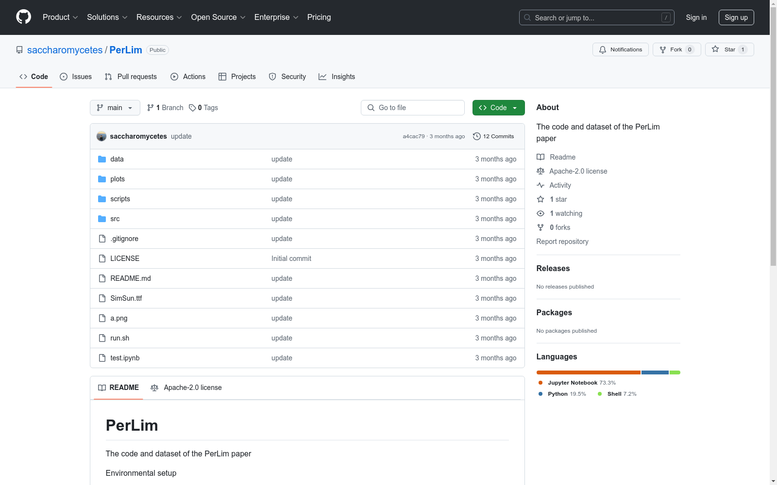Click the Readme book icon in About
Screen dimensions: 777x485
click(541, 157)
